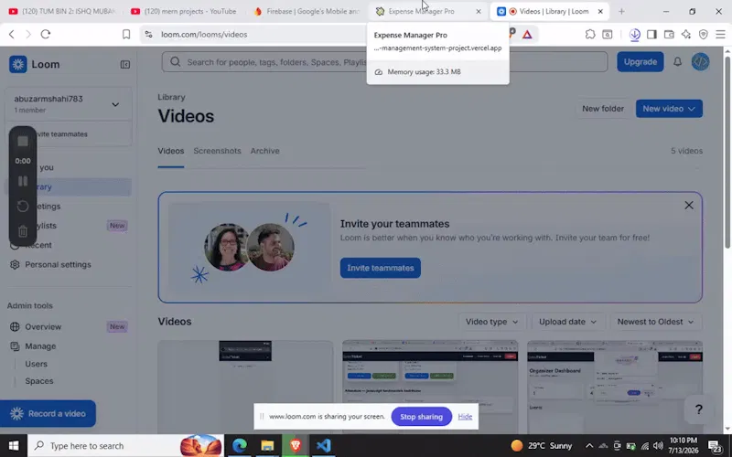
Task: Click Stop sharing button
Action: pos(421,417)
